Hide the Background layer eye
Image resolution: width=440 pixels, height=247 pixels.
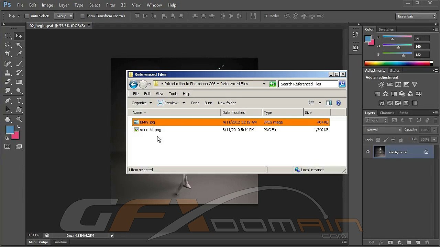click(x=368, y=152)
